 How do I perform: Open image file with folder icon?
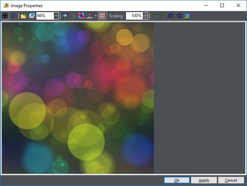coord(23,16)
